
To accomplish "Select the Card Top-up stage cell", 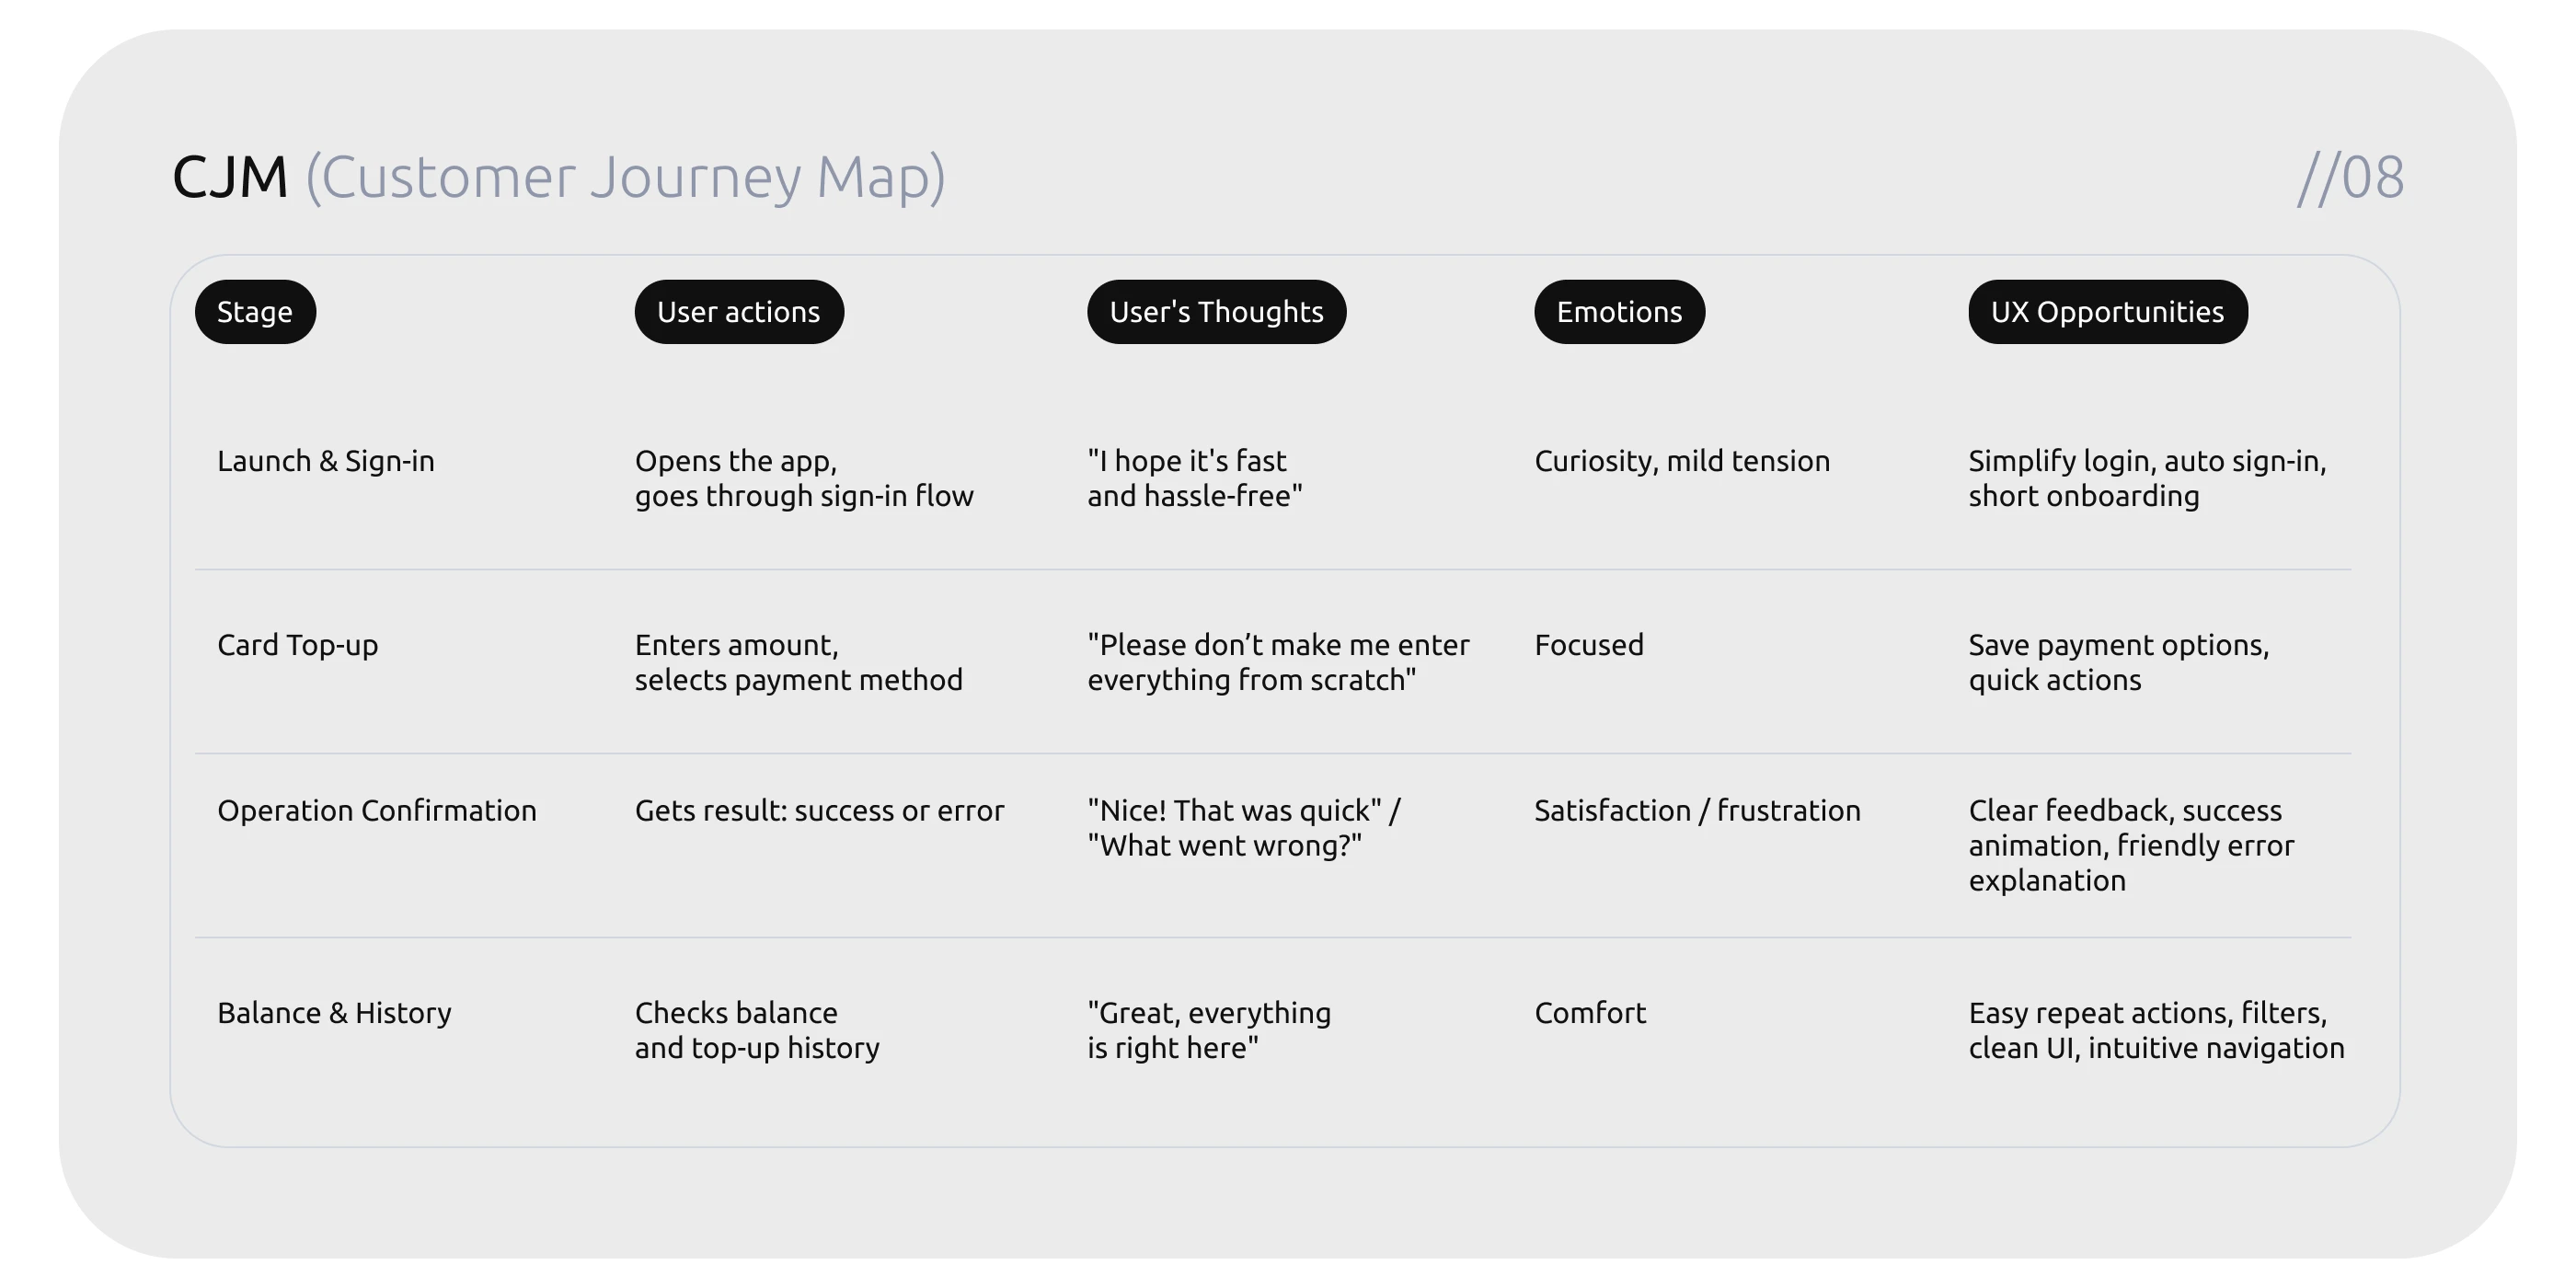I will click(298, 645).
